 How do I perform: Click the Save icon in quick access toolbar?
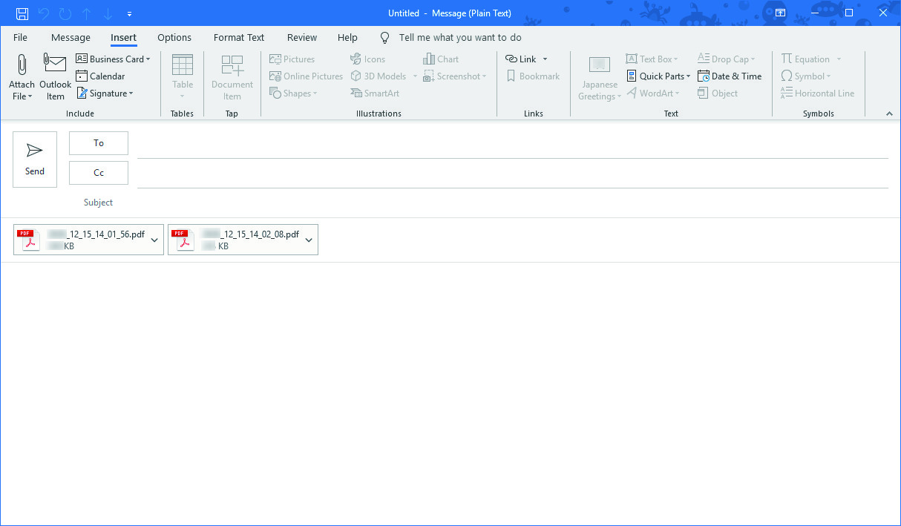pyautogui.click(x=22, y=13)
